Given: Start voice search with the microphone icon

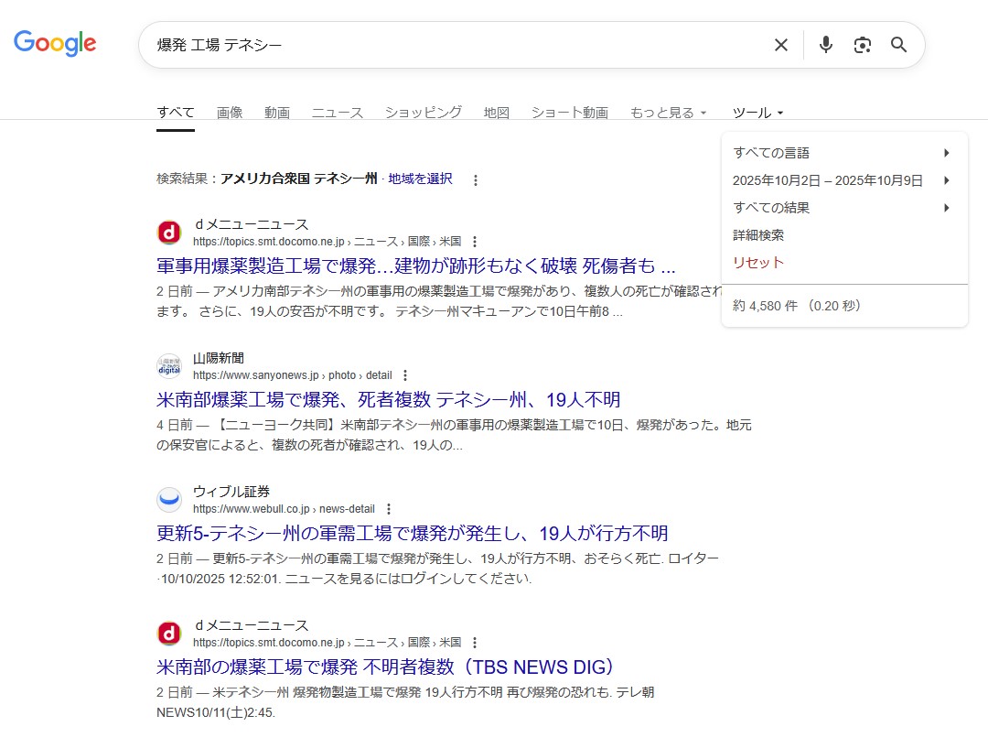Looking at the screenshot, I should (825, 45).
